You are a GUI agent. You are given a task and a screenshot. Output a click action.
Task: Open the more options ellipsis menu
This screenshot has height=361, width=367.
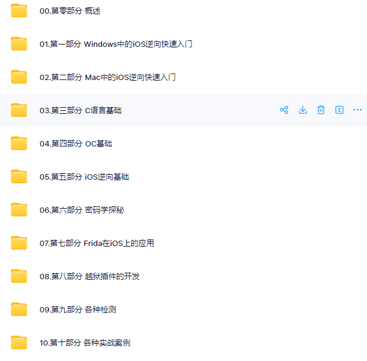pyautogui.click(x=358, y=110)
